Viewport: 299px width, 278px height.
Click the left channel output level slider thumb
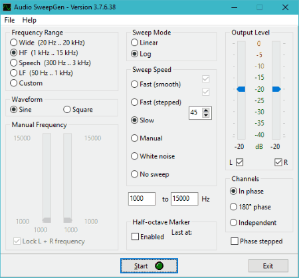click(x=241, y=89)
